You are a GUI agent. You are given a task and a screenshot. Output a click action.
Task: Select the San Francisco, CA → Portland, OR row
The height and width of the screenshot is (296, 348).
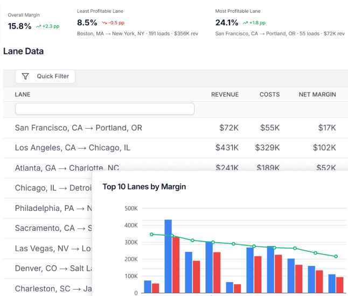click(x=176, y=128)
